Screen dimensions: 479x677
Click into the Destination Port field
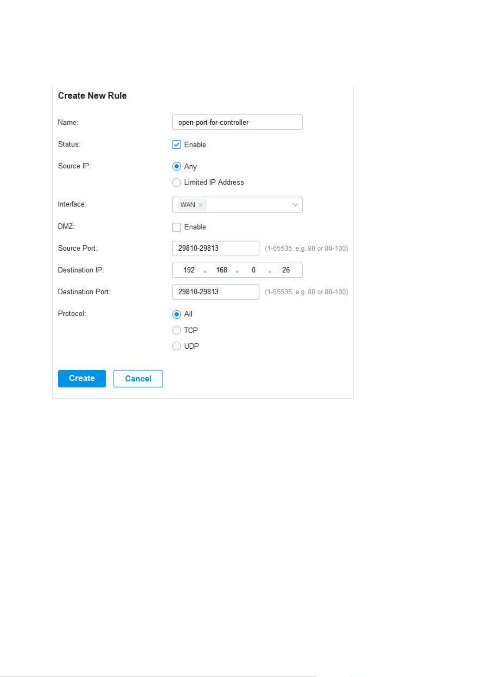click(216, 292)
